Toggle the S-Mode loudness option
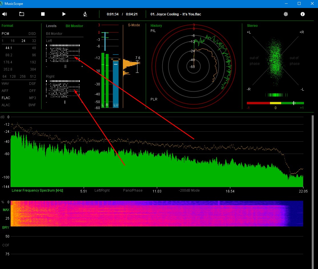This screenshot has height=269, width=318. pos(134,25)
